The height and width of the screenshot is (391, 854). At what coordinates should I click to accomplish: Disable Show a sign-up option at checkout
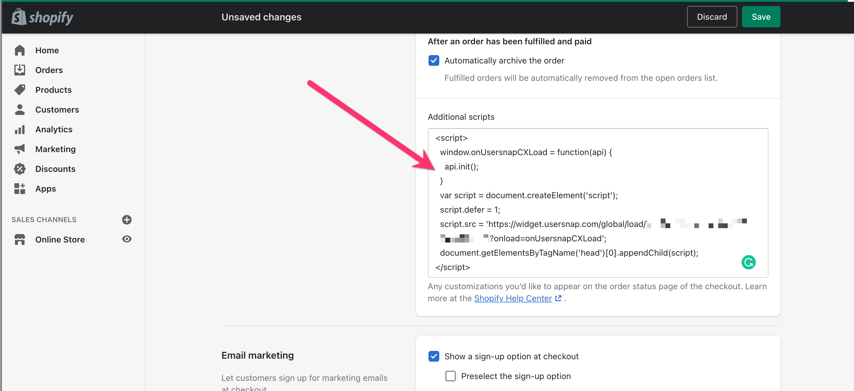coord(434,356)
